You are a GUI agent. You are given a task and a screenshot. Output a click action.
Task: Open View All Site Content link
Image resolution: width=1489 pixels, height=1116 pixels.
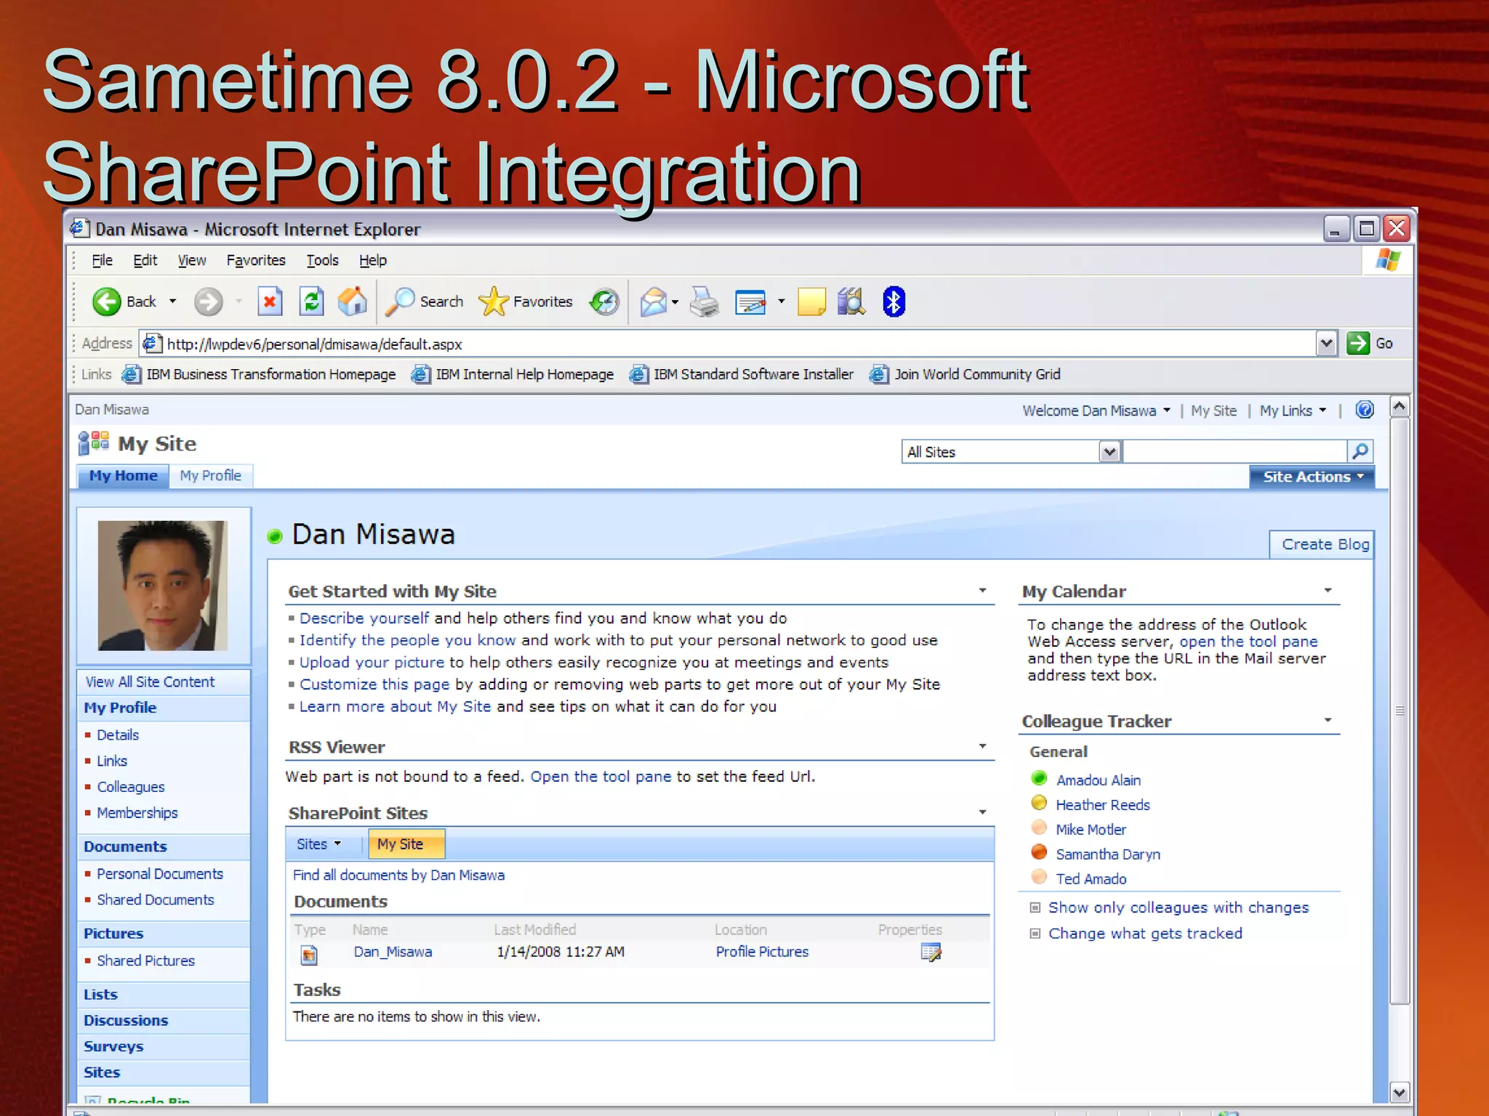[x=150, y=682]
